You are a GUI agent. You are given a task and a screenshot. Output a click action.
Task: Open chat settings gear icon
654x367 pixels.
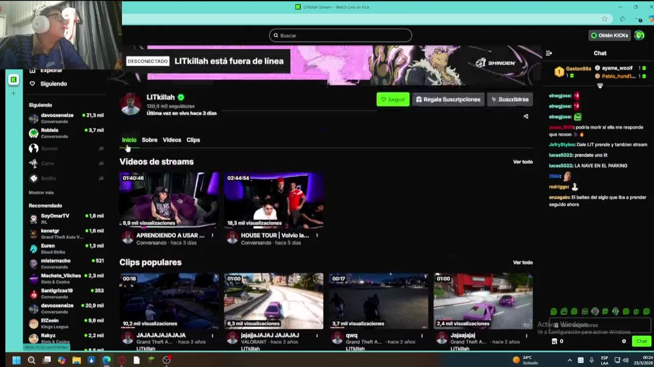point(624,342)
